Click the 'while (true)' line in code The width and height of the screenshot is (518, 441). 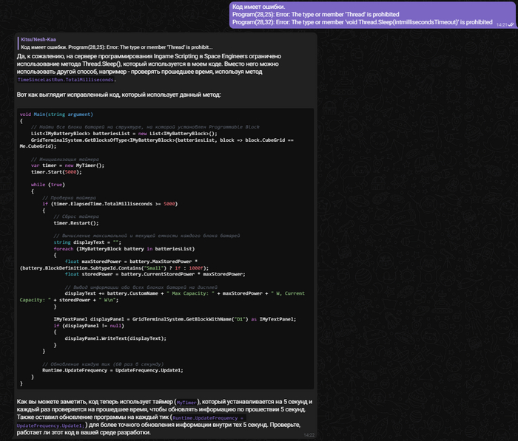[x=49, y=183]
